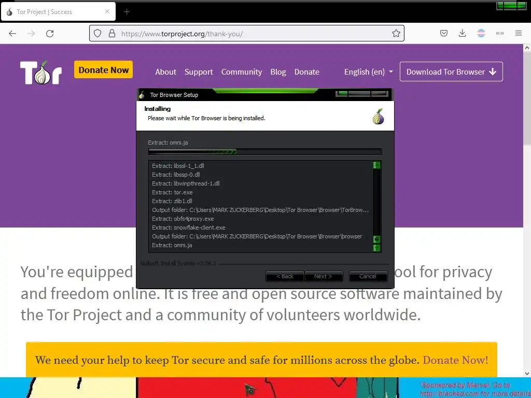Screen dimensions: 531x398
Task: Cancel the Tor Browser installation
Action: coord(368,276)
